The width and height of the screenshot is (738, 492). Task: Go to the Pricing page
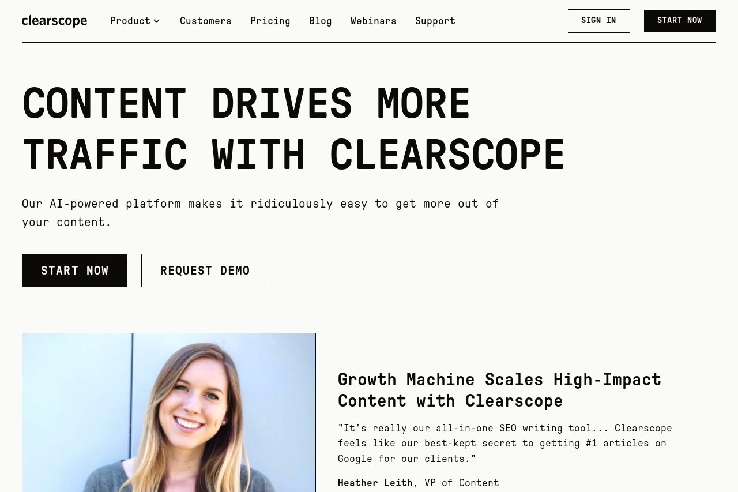point(270,21)
